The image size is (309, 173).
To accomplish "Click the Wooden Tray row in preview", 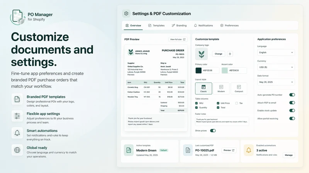I will (x=156, y=97).
